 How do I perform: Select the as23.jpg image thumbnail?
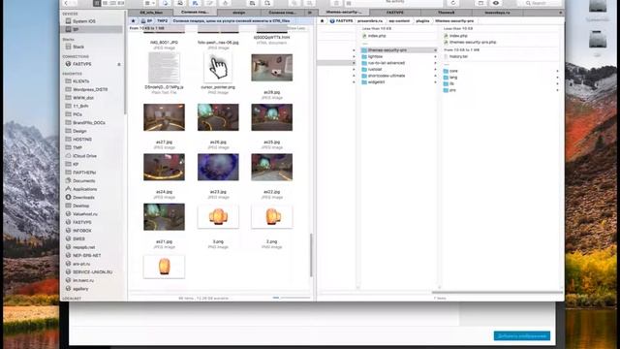point(218,167)
